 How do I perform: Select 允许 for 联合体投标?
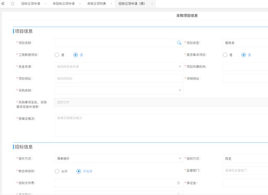click(57, 171)
